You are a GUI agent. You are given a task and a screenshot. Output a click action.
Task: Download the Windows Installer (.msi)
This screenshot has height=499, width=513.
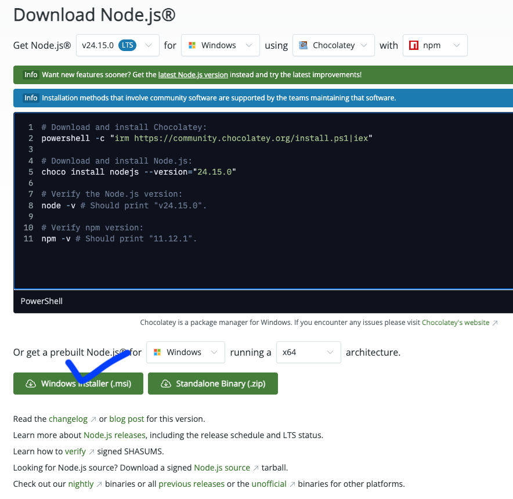point(78,384)
